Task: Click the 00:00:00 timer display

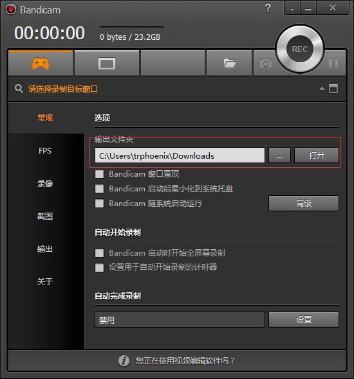Action: point(50,33)
